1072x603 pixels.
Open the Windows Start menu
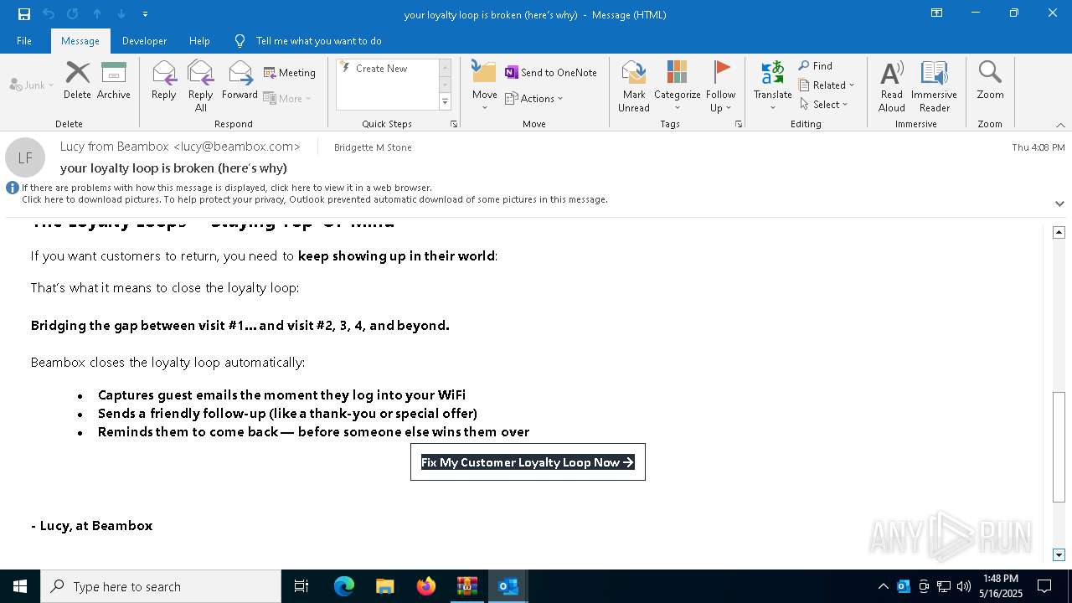coord(20,586)
